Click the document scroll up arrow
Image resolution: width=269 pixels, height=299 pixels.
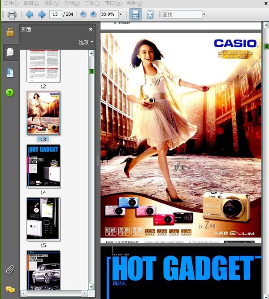point(266,24)
